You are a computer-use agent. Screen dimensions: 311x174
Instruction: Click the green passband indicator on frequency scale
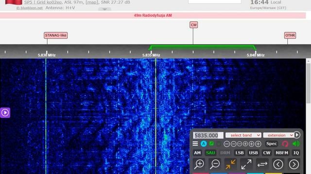(202, 47)
